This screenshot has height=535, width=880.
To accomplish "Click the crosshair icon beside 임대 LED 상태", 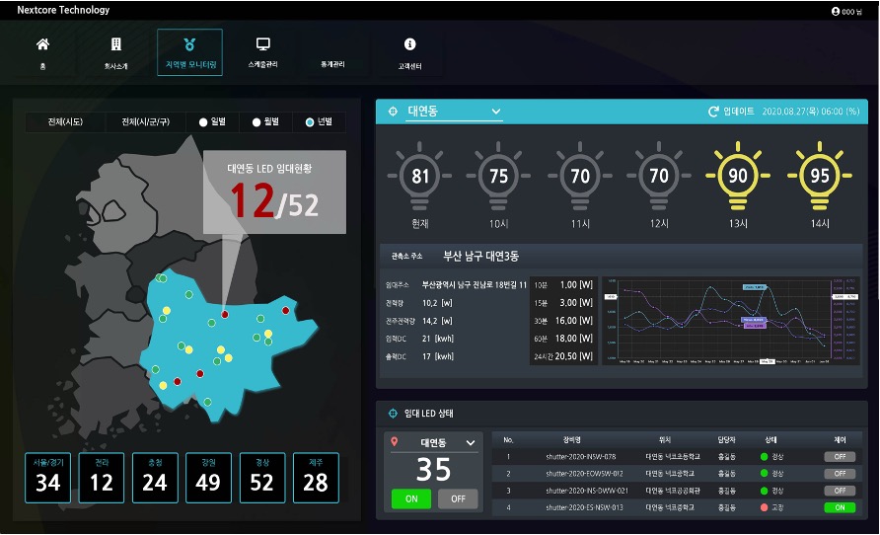I will 393,414.
